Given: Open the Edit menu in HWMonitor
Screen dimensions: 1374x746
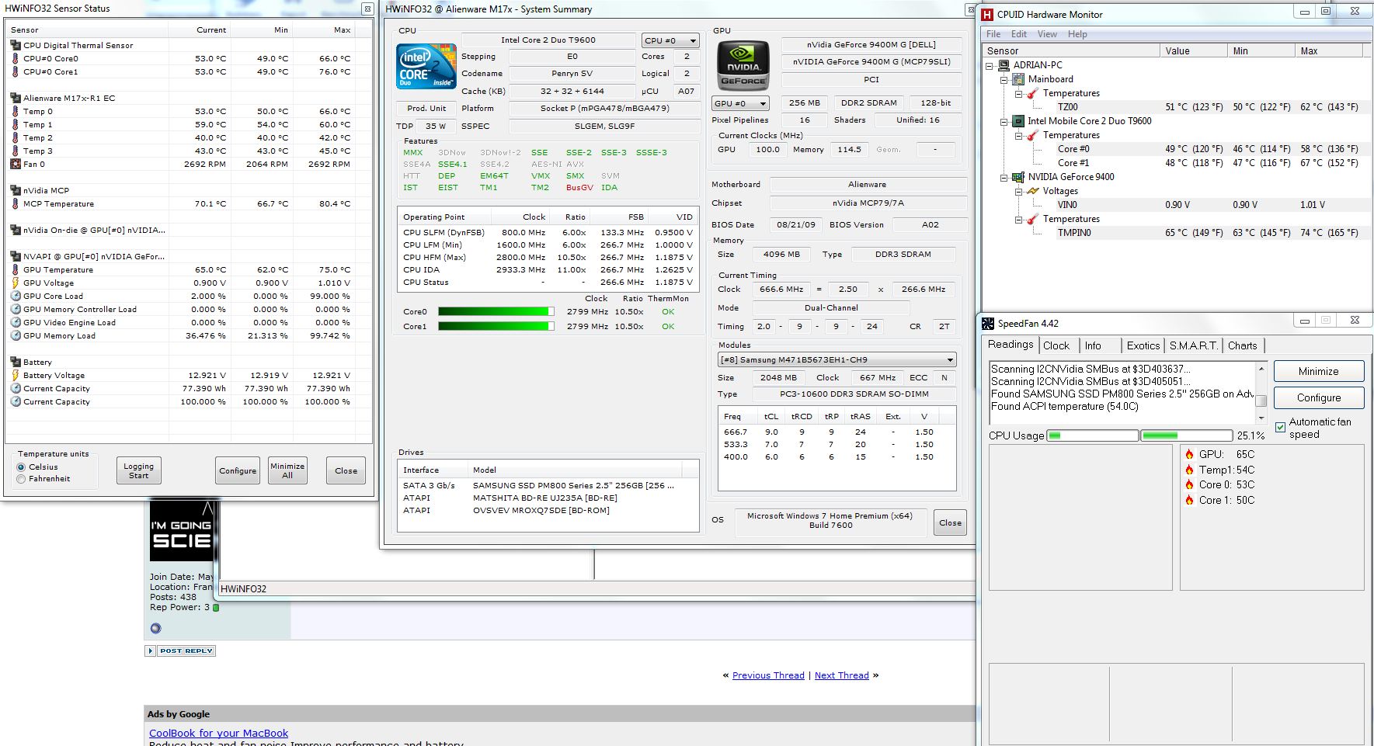Looking at the screenshot, I should (x=1019, y=34).
